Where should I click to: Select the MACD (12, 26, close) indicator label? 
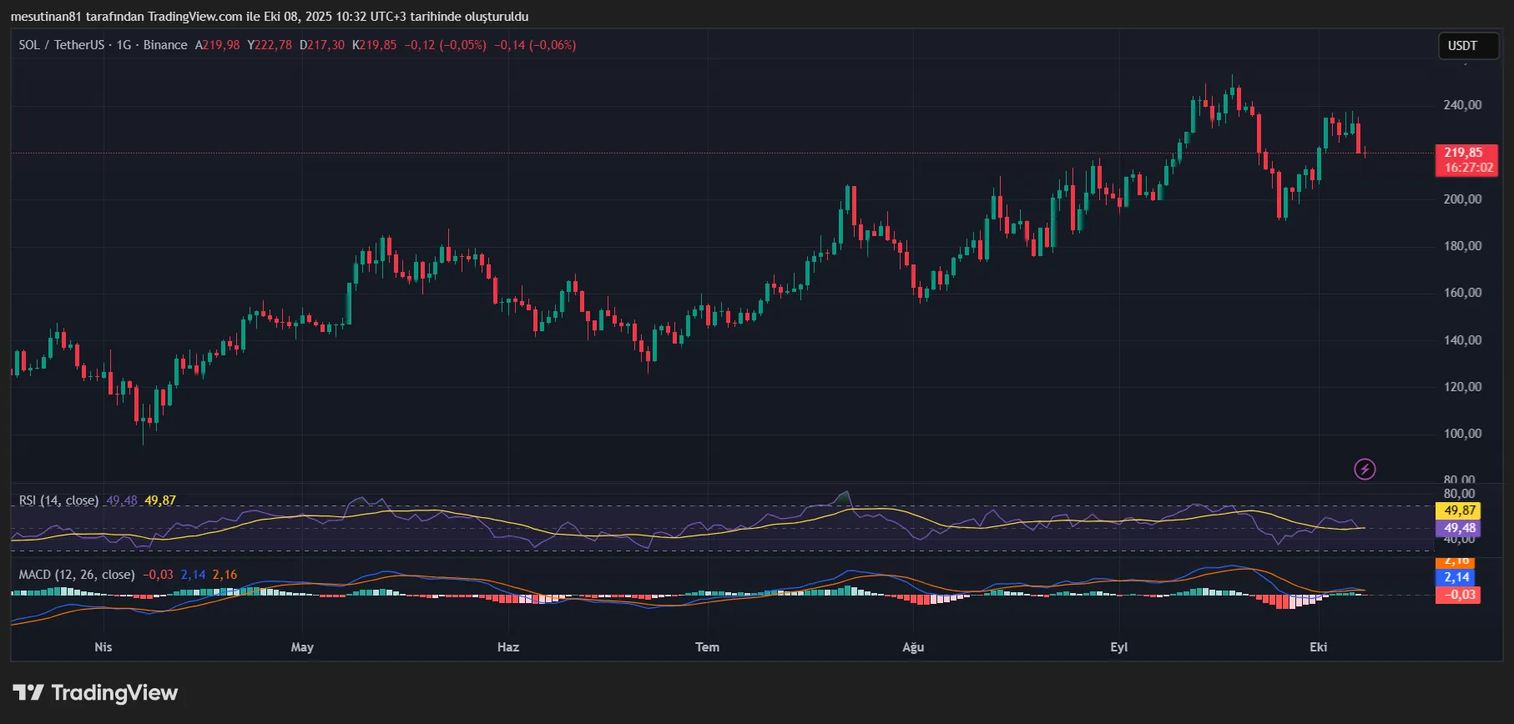pos(76,575)
